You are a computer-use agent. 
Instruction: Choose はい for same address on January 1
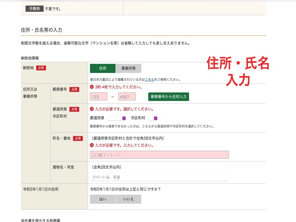coord(103,199)
